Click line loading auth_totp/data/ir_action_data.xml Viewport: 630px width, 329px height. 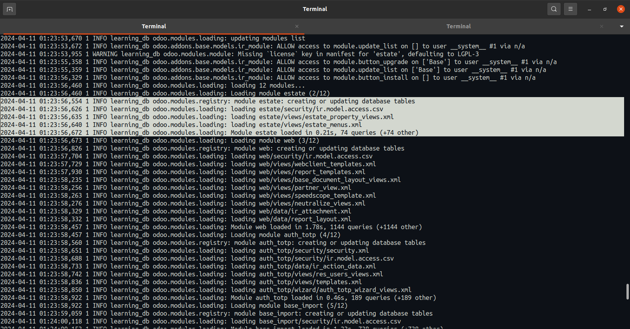click(188, 266)
